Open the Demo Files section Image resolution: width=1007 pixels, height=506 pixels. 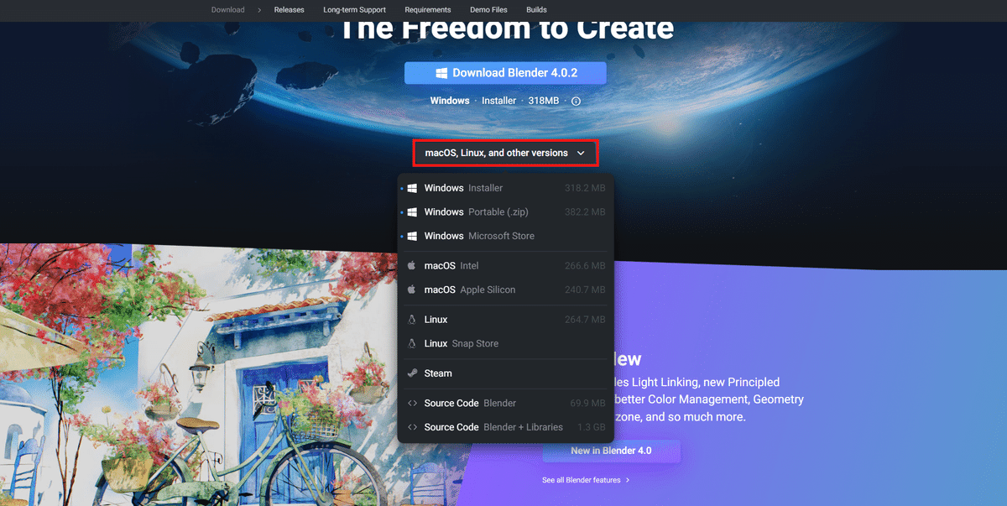point(488,10)
